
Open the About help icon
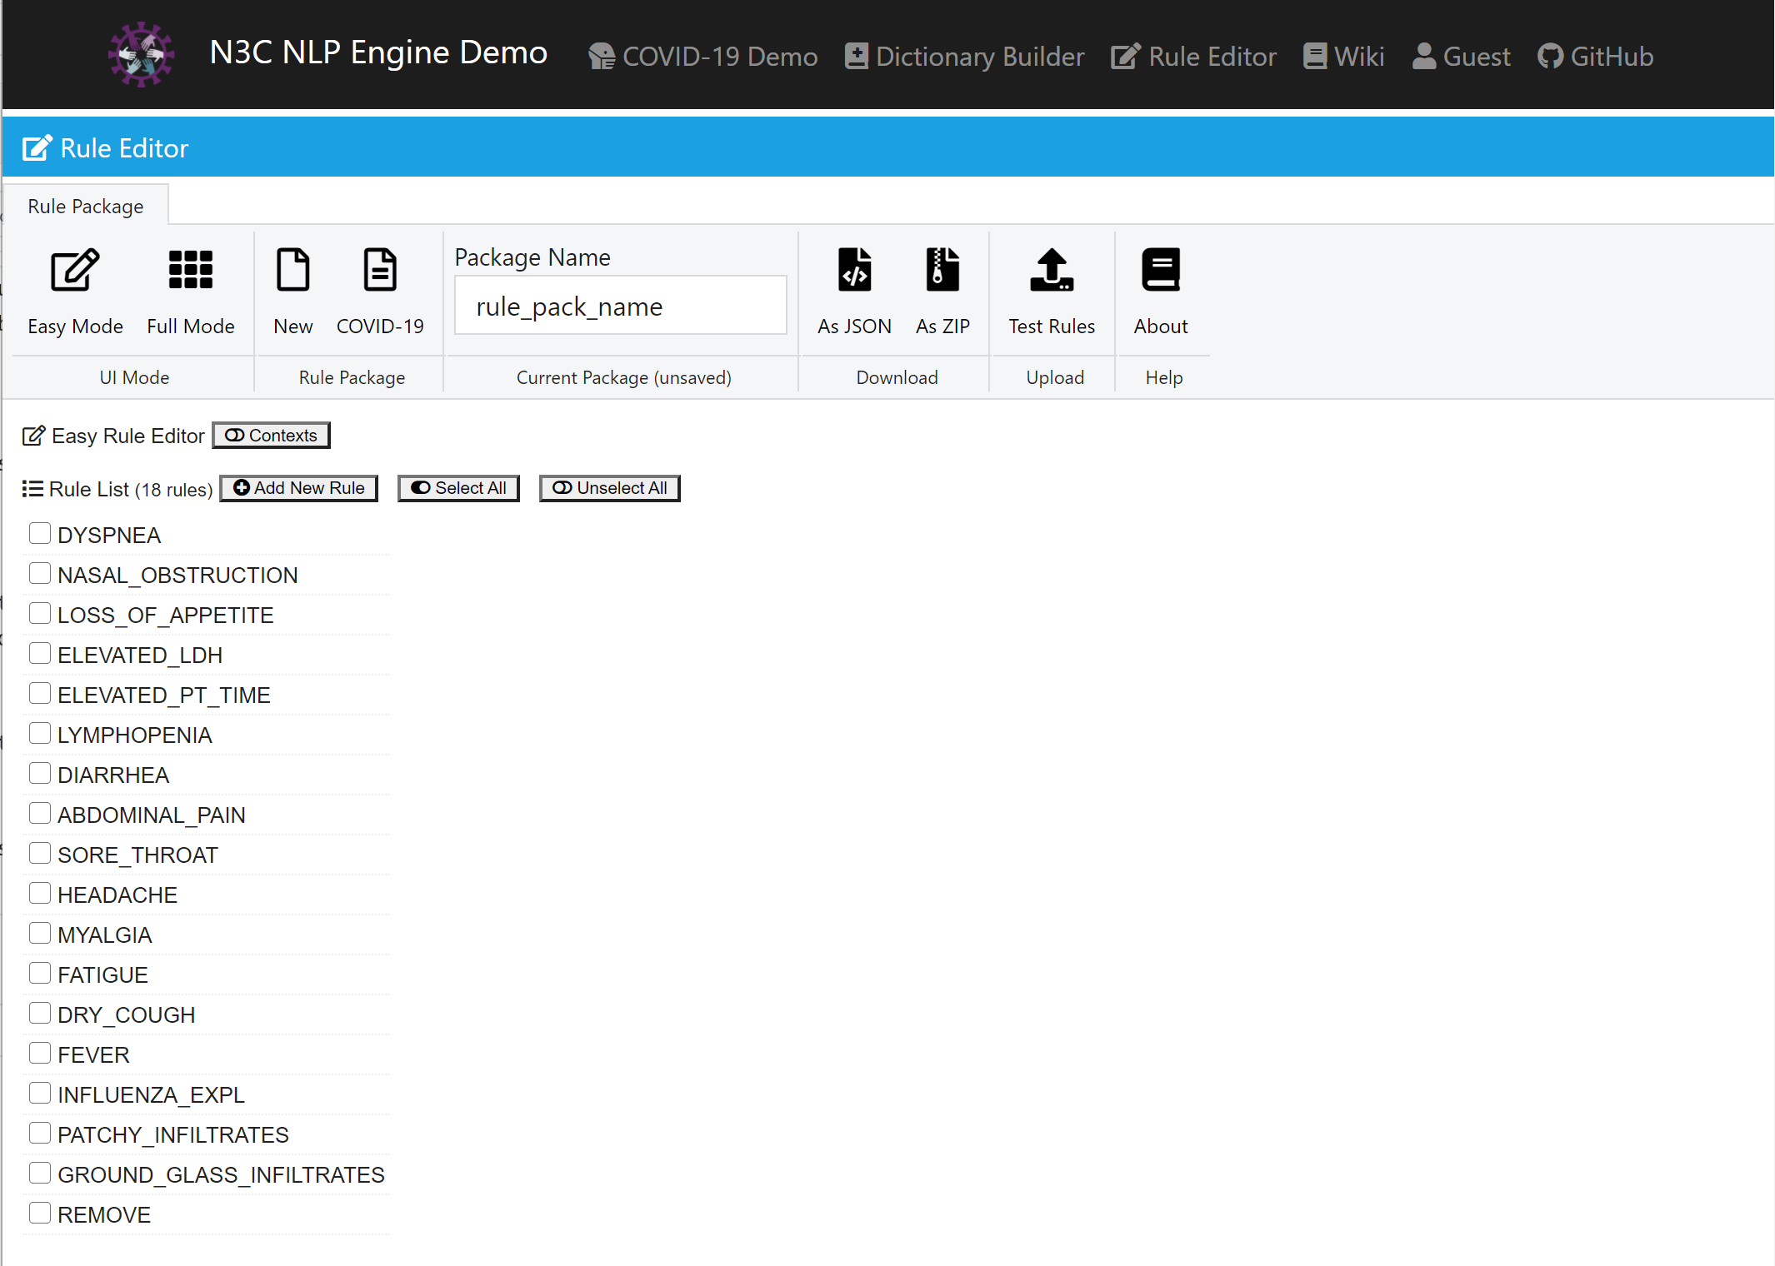pos(1160,271)
